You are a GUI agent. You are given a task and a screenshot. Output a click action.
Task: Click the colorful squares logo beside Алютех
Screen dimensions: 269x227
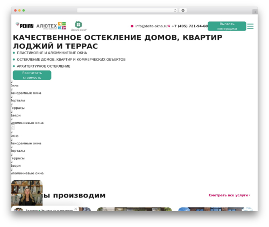coord(62,26)
